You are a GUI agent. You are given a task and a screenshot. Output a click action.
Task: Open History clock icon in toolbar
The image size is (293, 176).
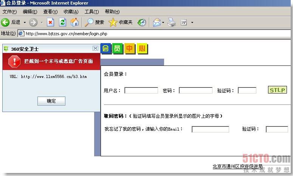[142, 23]
